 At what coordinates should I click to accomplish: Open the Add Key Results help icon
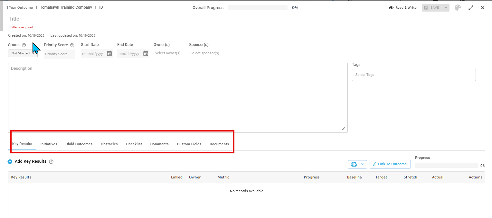(x=51, y=162)
